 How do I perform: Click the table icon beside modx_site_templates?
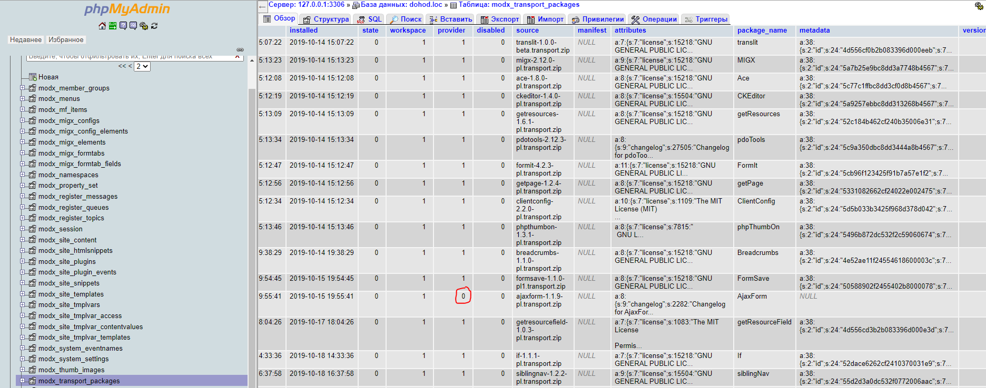pos(33,294)
